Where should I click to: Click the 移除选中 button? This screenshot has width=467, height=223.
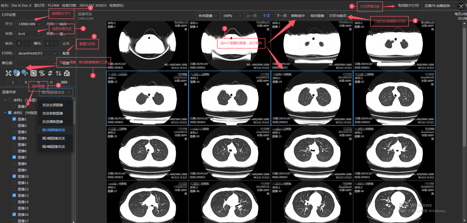pos(298,16)
